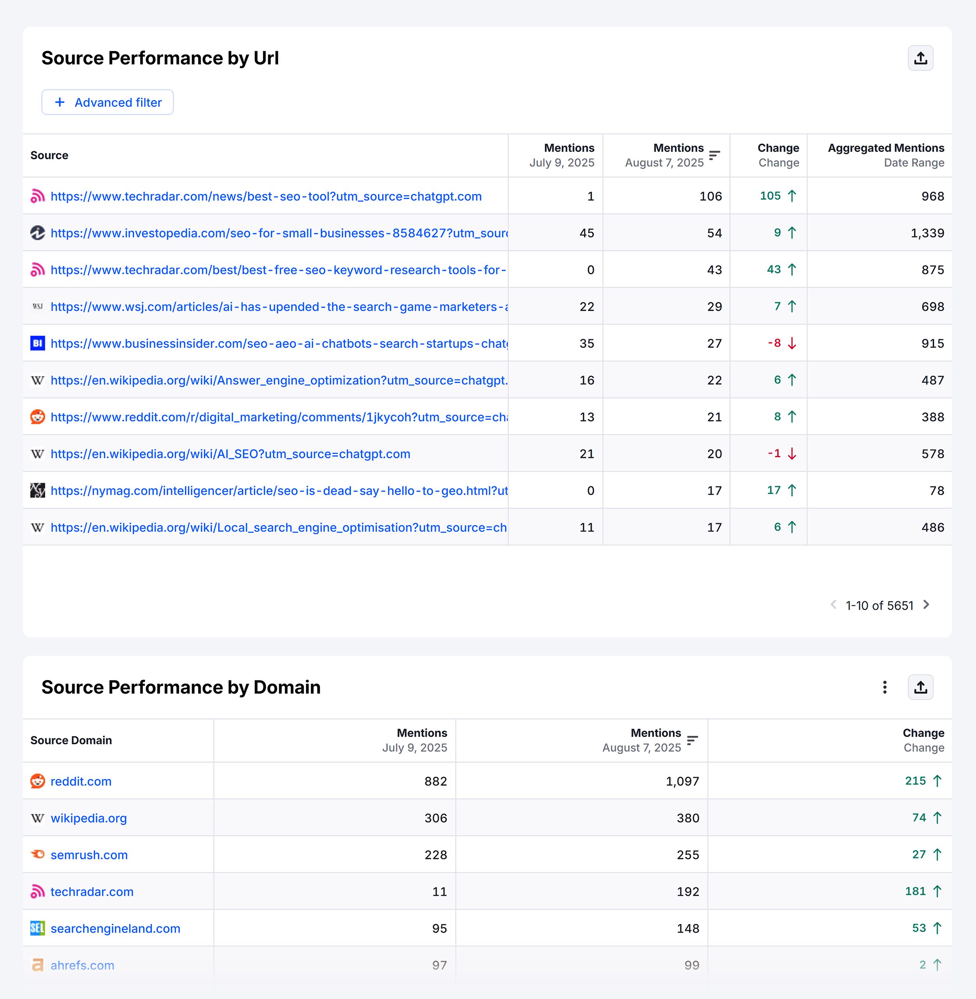Click the Reddit favicon beside reddit.com

click(37, 781)
